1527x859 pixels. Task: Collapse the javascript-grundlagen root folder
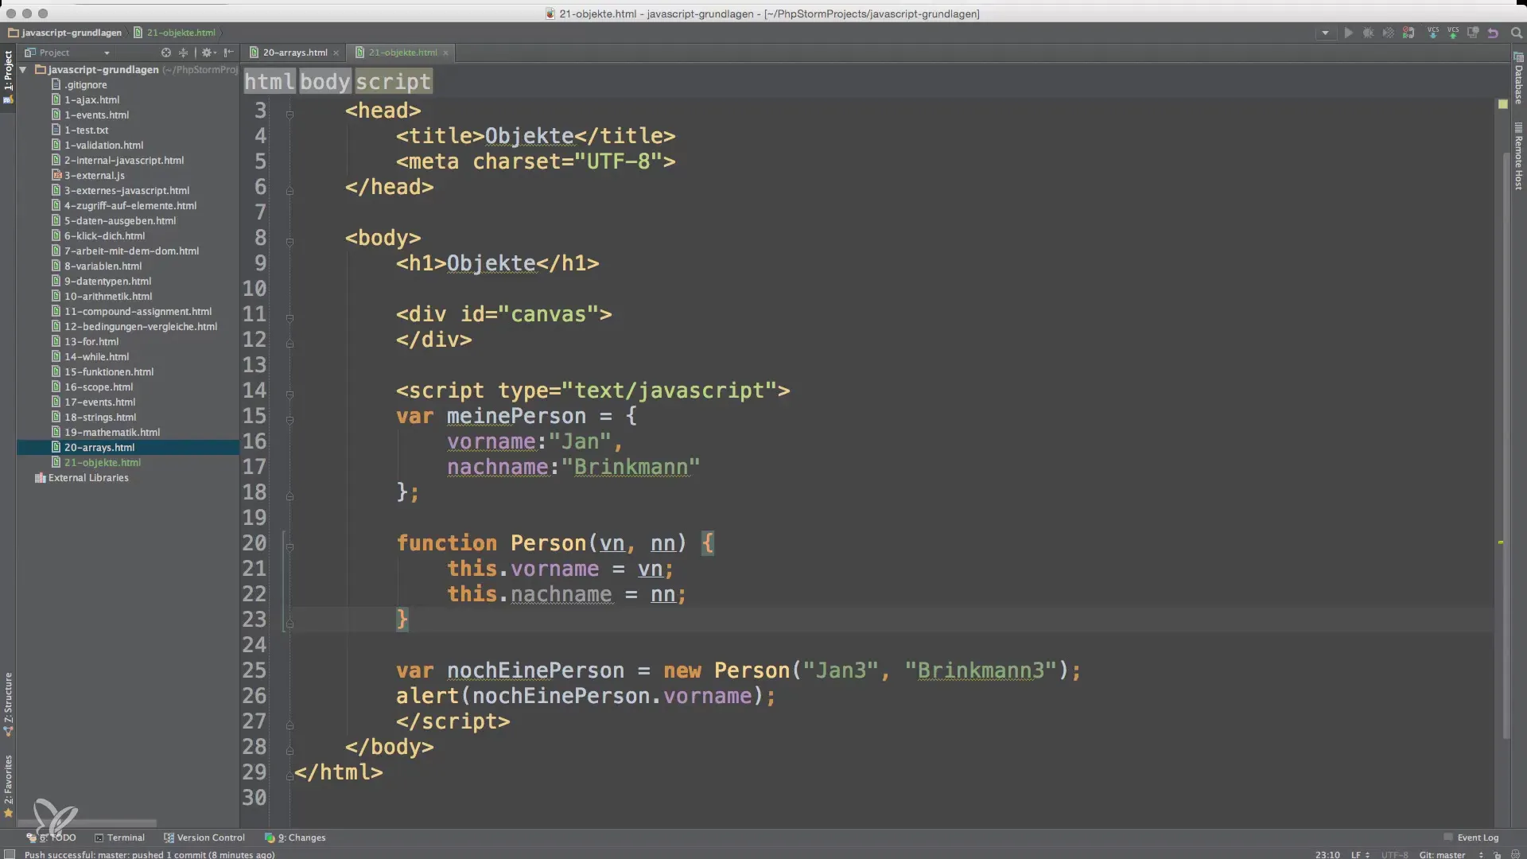[x=23, y=70]
